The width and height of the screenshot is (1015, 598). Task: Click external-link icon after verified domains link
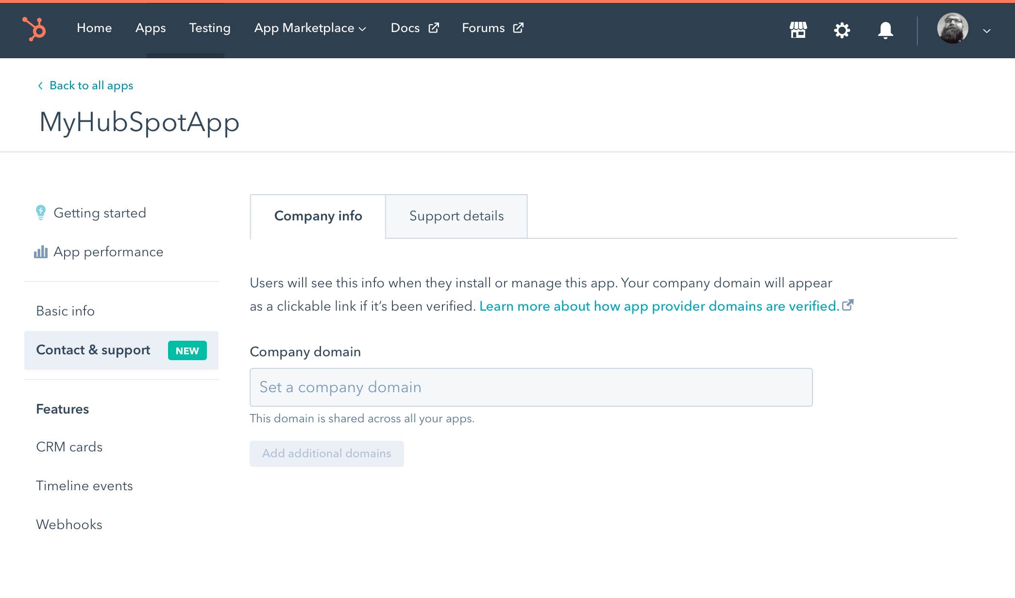click(847, 305)
